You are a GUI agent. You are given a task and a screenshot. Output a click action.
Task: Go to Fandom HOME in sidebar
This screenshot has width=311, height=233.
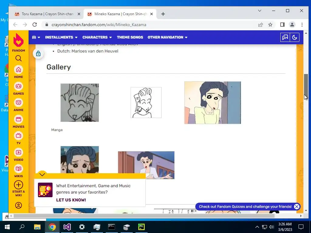pos(19,70)
